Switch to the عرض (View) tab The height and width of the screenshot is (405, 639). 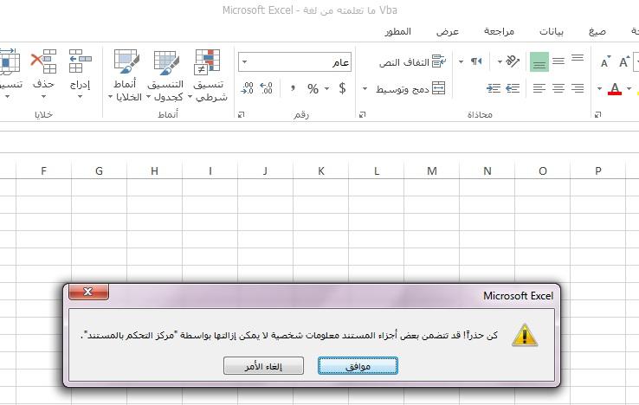448,31
